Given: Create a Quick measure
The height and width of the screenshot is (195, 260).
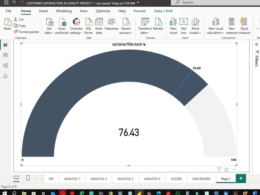Looking at the screenshot, I should click(244, 26).
